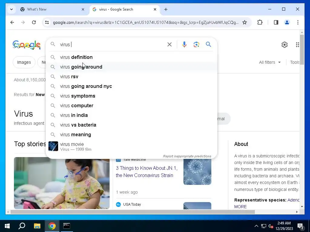Viewport: 310px width, 232px height.
Task: Clear the search box with X
Action: (170, 44)
